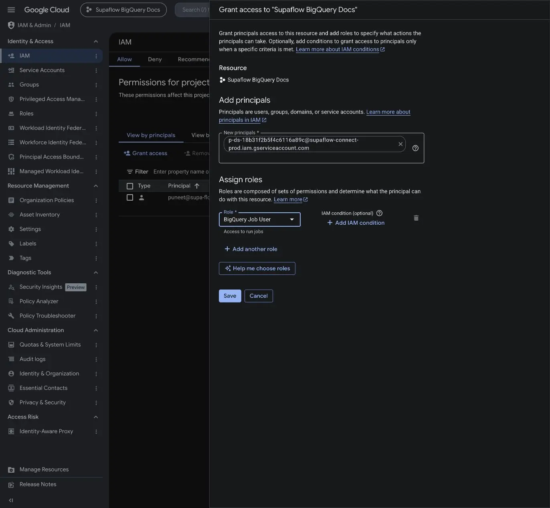The height and width of the screenshot is (508, 550).
Task: Click the Search box in the top bar
Action: point(192,10)
